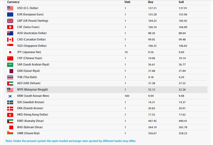This screenshot has height=145, width=213.
Task: Click the Hong Kong flag icon
Action: (x=10, y=115)
